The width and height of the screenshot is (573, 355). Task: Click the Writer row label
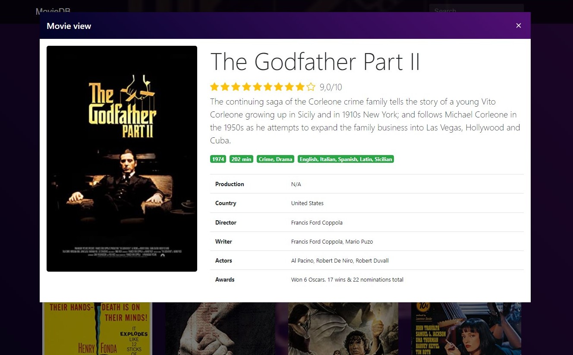point(224,241)
